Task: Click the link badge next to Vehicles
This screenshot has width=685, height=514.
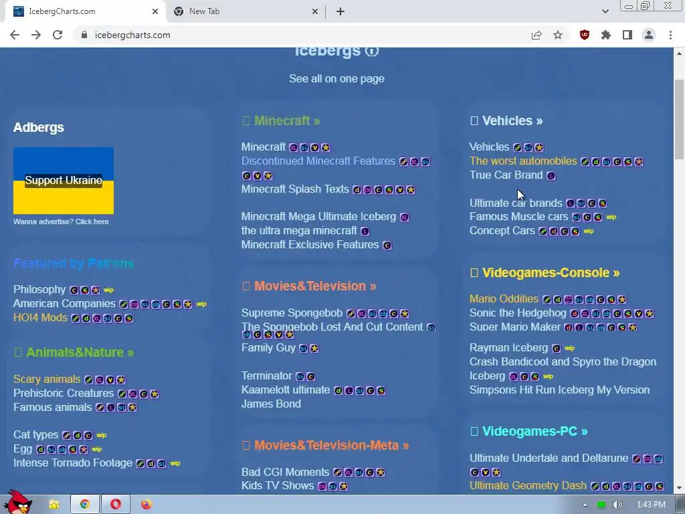Action: (517, 148)
